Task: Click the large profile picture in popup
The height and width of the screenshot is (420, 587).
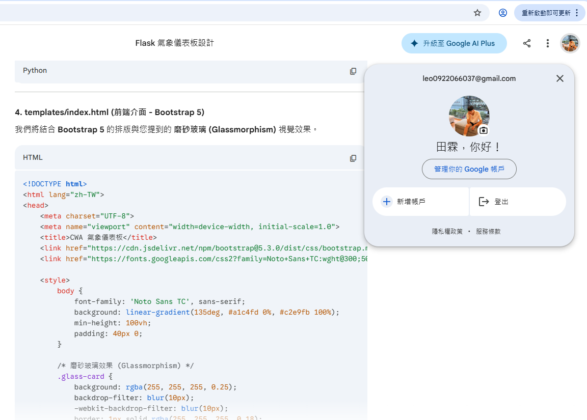Action: [x=469, y=116]
